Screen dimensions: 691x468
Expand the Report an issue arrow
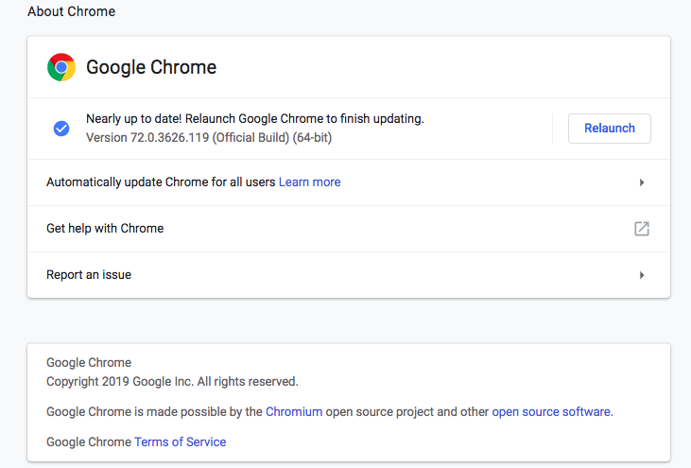642,275
